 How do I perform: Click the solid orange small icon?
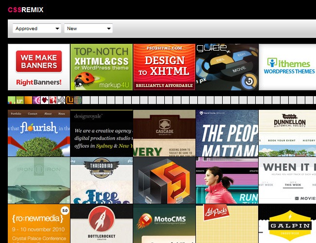tap(28, 100)
